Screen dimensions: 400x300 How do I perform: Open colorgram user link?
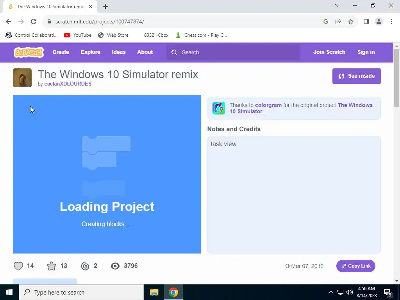coord(268,105)
